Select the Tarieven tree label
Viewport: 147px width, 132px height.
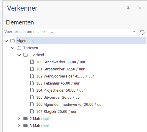pyautogui.click(x=31, y=48)
